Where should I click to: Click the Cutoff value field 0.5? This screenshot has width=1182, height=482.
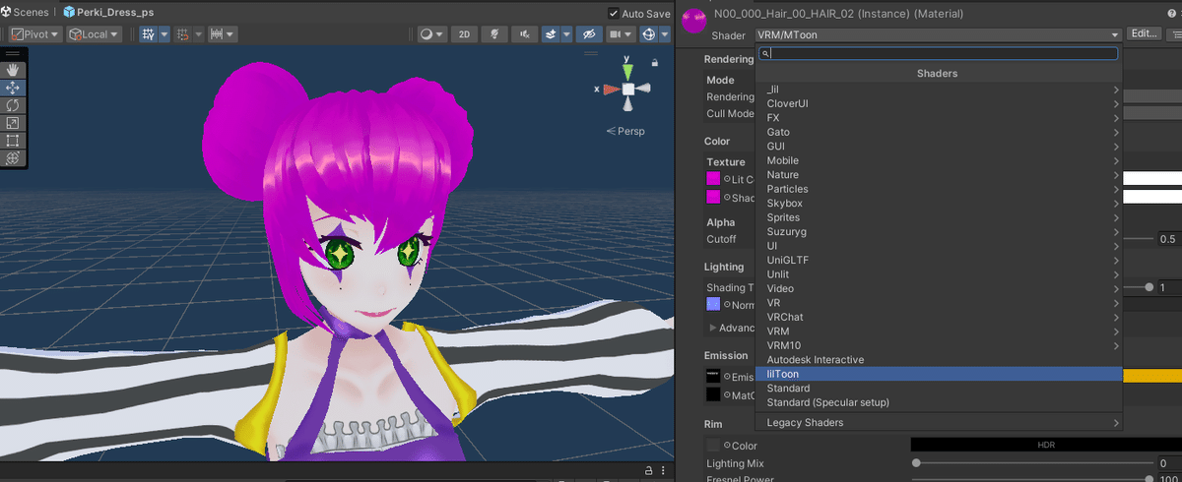(1168, 239)
